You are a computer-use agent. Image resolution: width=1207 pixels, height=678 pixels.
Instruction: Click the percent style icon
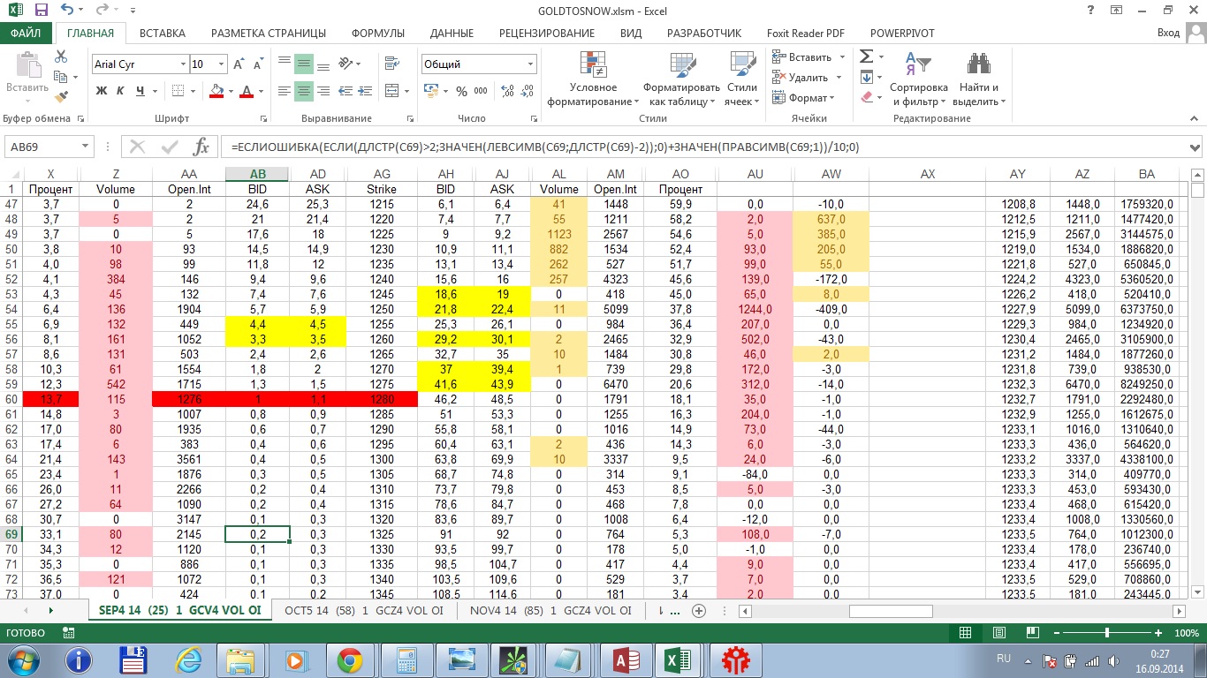coord(461,91)
